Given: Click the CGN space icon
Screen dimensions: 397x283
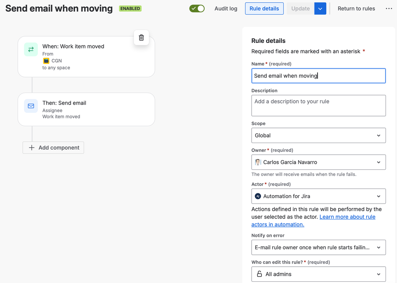Looking at the screenshot, I should [46, 61].
